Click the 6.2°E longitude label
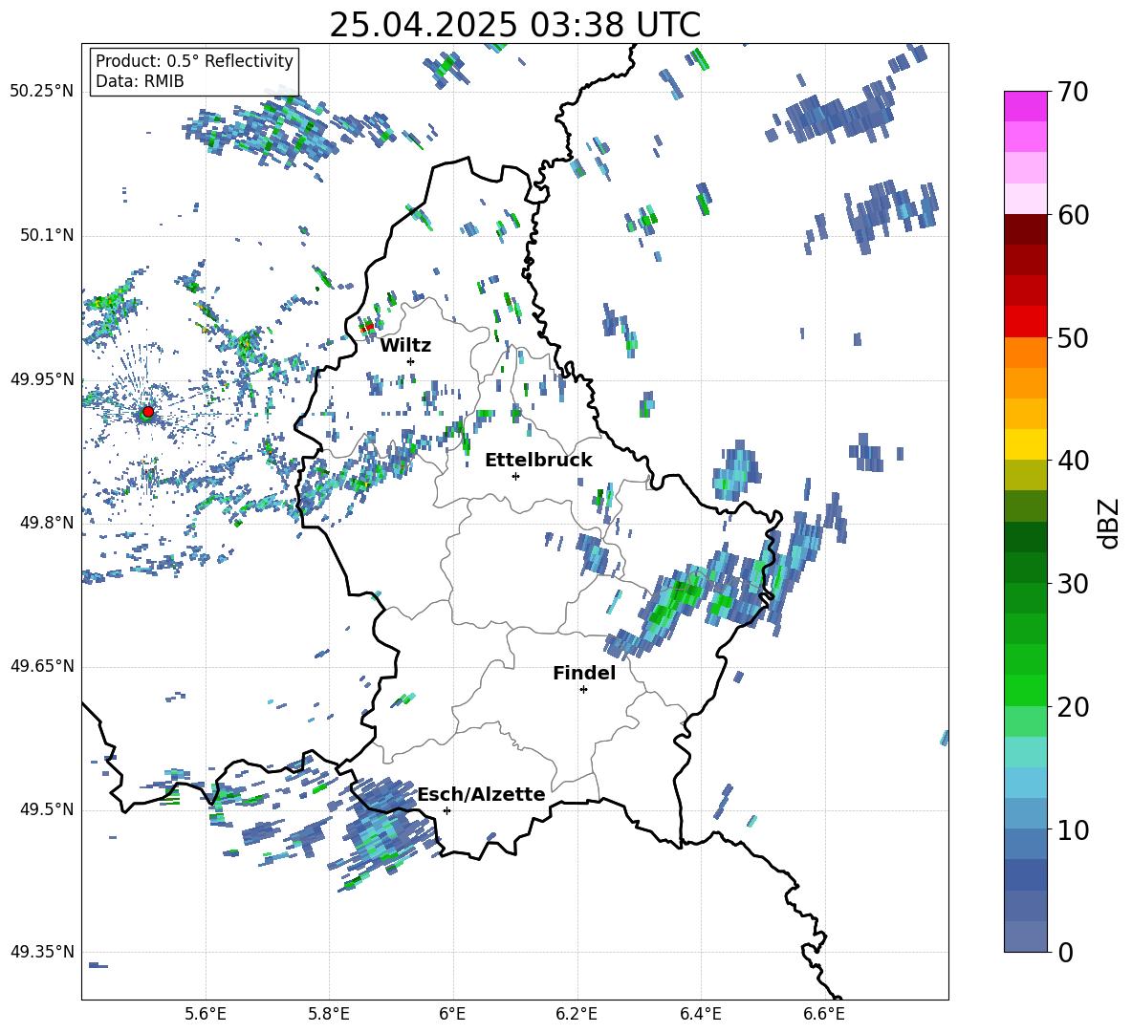Viewport: 1132px width, 1033px height. [577, 1014]
